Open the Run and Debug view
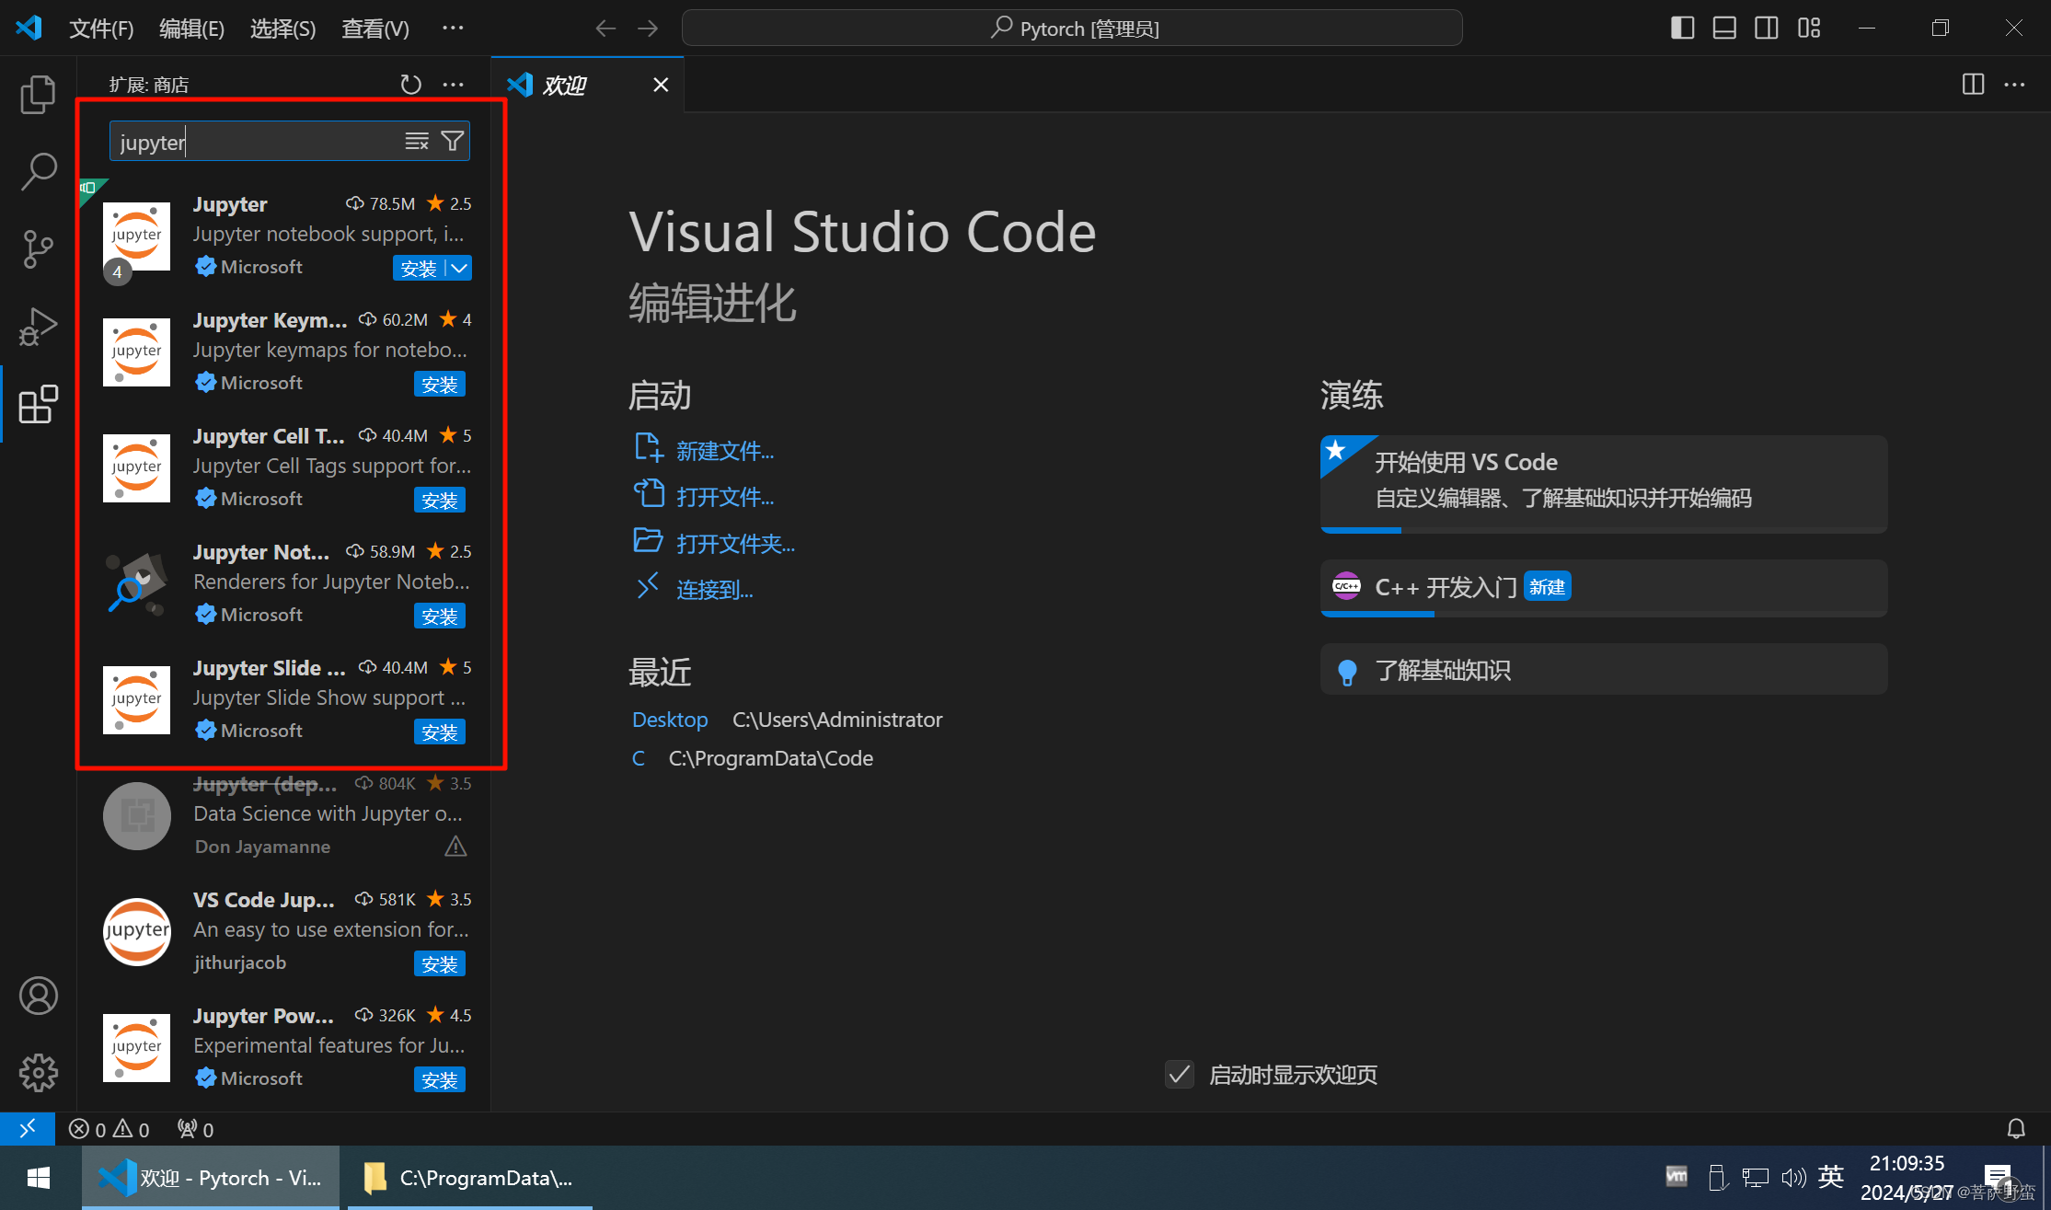Viewport: 2051px width, 1210px height. tap(38, 327)
